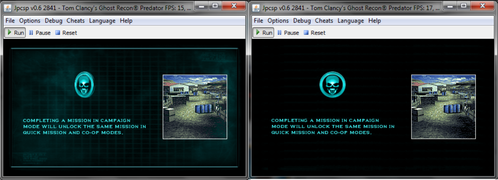Click mission preview image in left window
Screen dimensions: 498x180
[x=195, y=107]
